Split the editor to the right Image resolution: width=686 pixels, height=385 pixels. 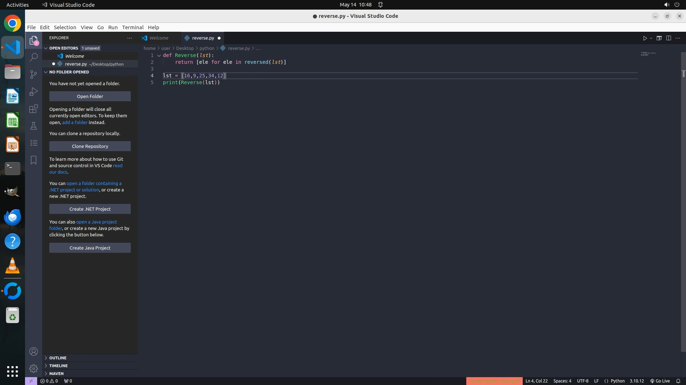click(x=668, y=38)
